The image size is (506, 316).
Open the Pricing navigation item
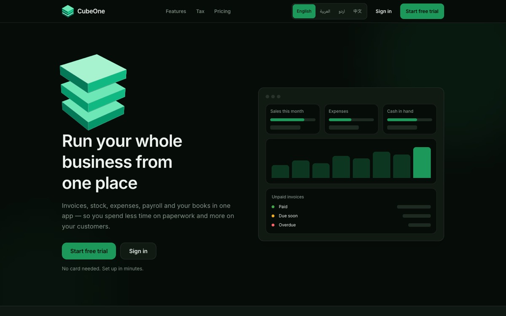click(222, 11)
